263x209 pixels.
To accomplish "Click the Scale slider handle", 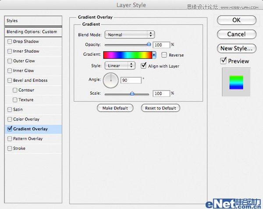I will tap(132, 93).
